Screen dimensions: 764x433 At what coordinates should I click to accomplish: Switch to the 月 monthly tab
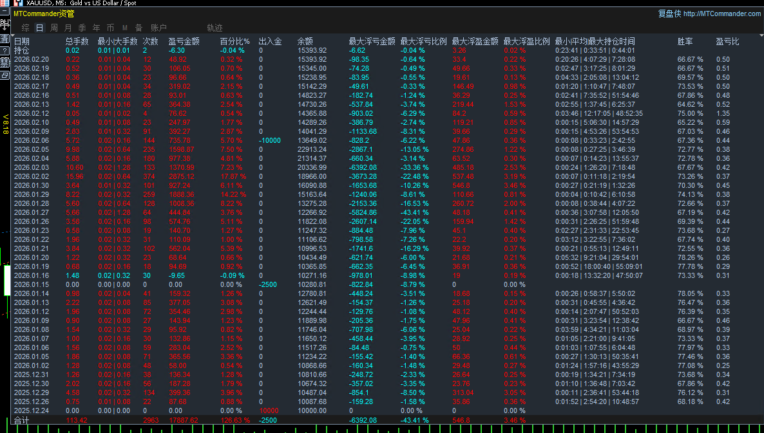coord(68,28)
